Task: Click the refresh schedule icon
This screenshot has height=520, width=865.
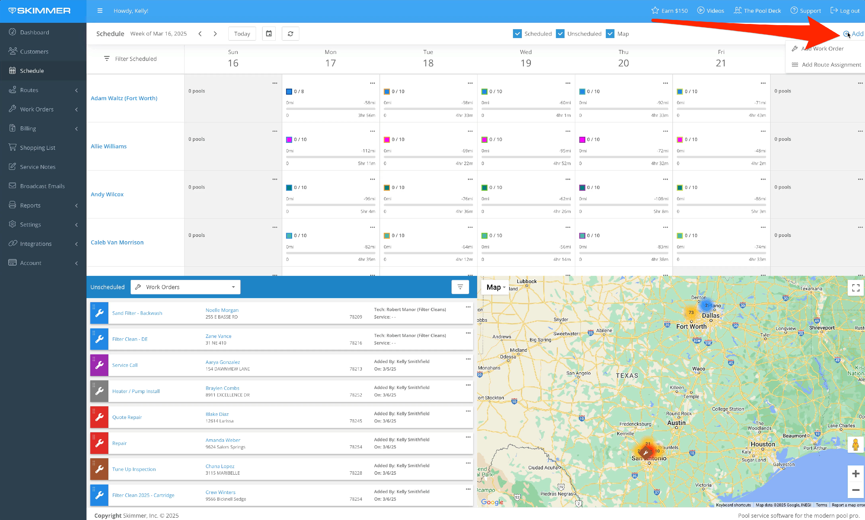Action: pyautogui.click(x=290, y=34)
